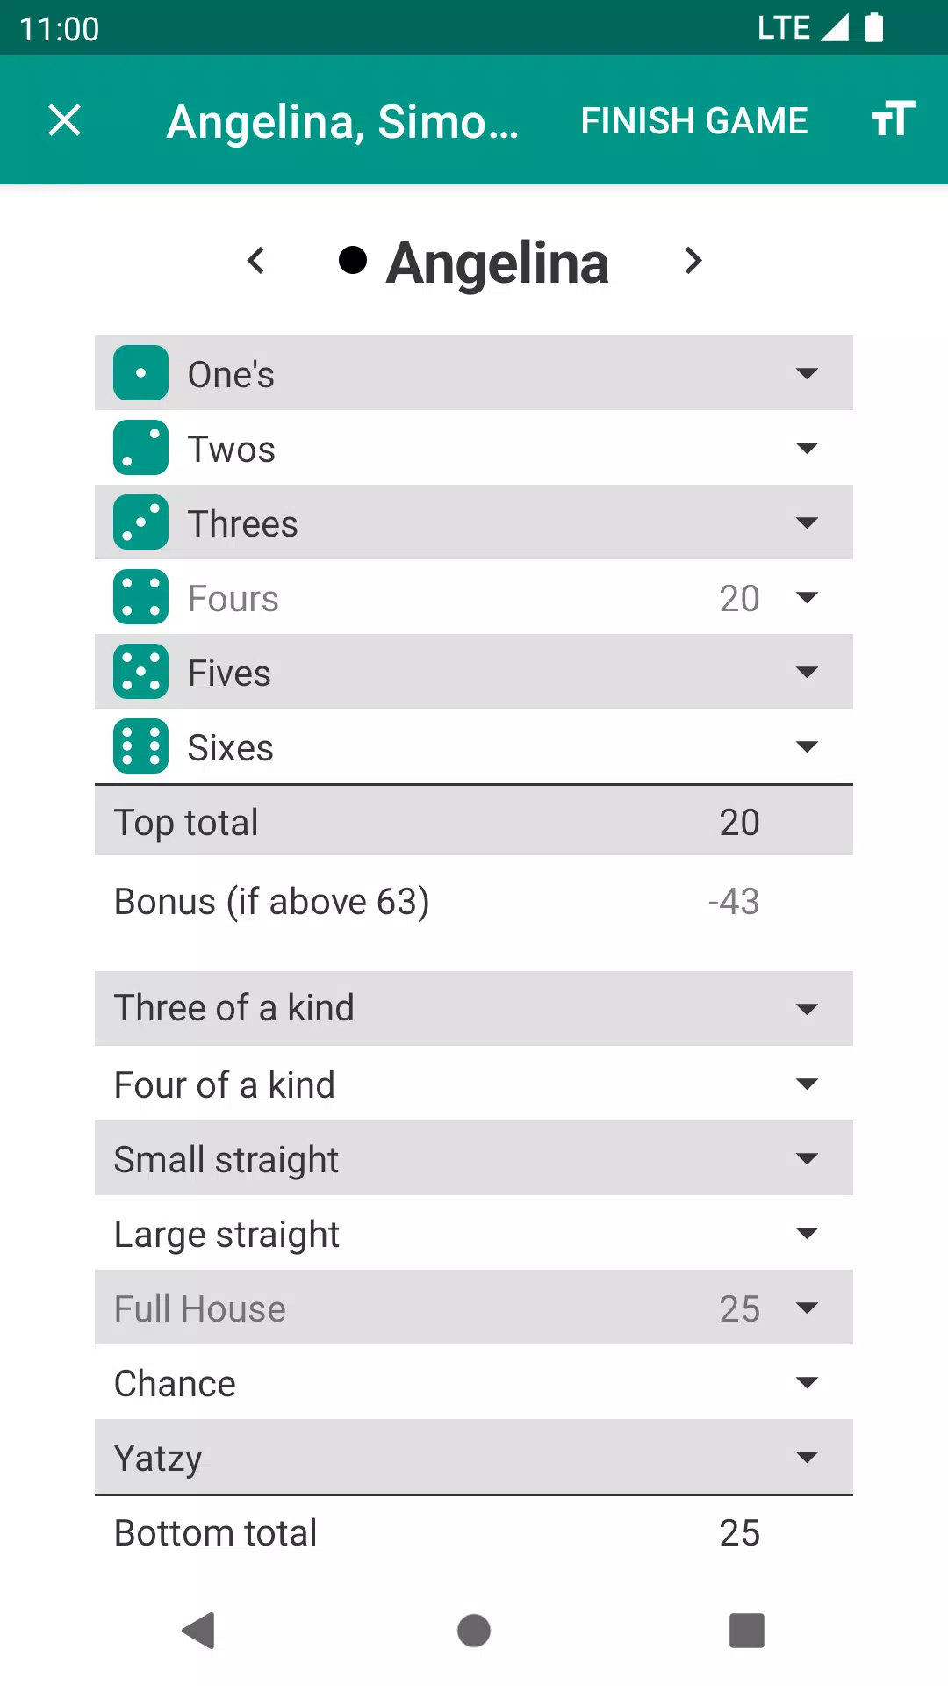Tap the Twos dice icon
This screenshot has width=948, height=1686.
[140, 448]
